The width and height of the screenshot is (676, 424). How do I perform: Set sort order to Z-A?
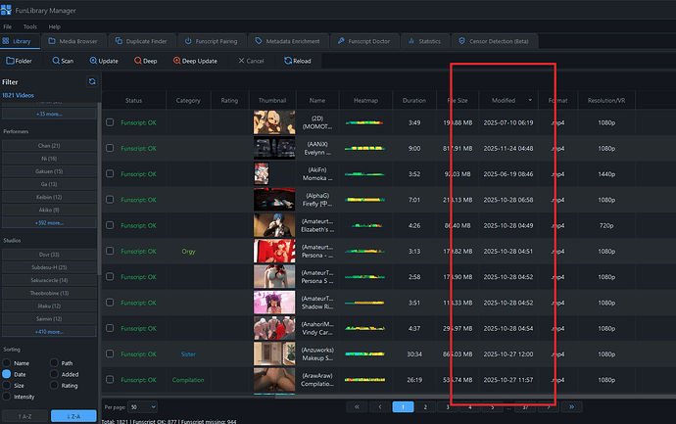(73, 416)
